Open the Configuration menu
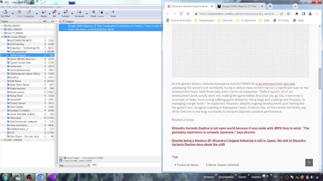Image resolution: width=323 pixels, height=181 pixels. pyautogui.click(x=46, y=7)
